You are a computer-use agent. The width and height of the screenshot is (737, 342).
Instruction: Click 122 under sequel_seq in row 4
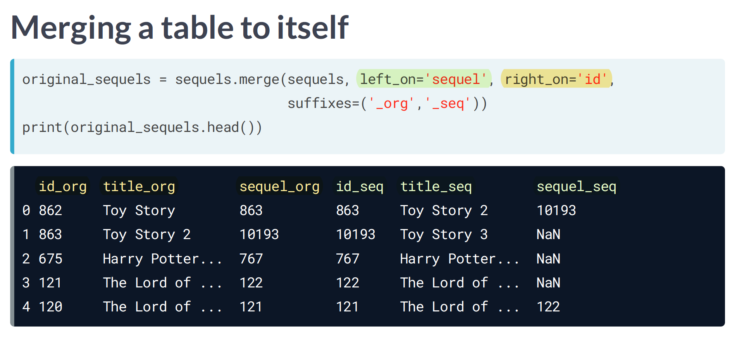pyautogui.click(x=548, y=307)
